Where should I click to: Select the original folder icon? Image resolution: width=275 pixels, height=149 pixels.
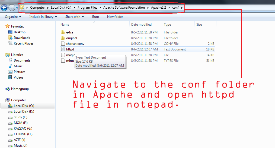[x=63, y=38]
